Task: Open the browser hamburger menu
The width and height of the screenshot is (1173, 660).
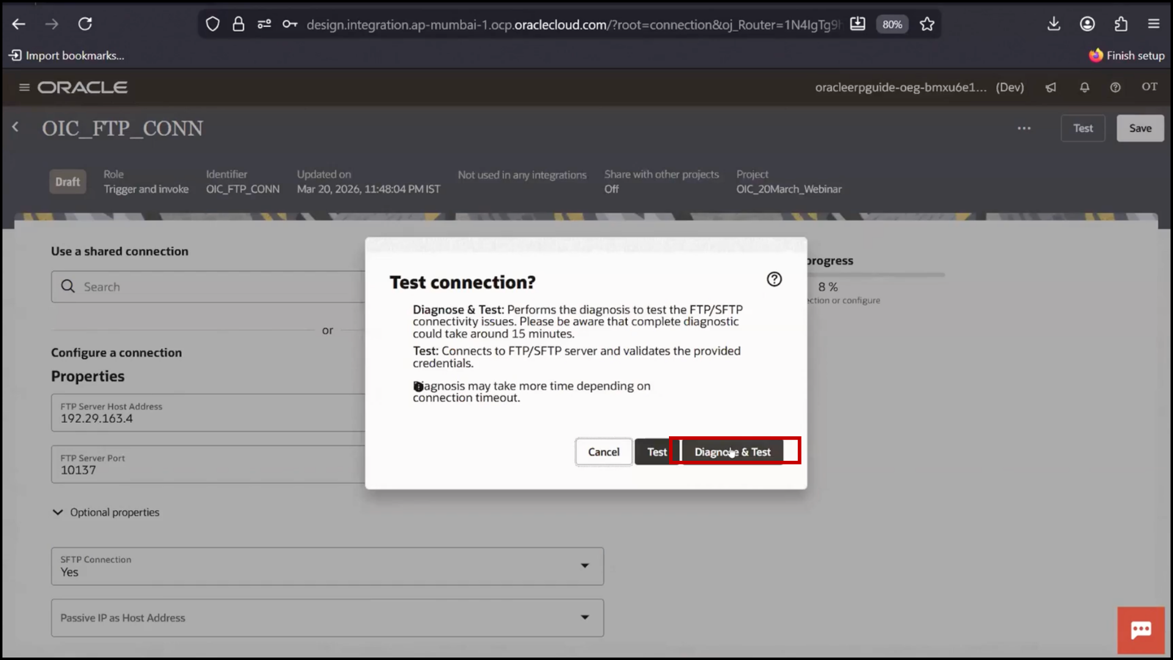Action: (1153, 24)
